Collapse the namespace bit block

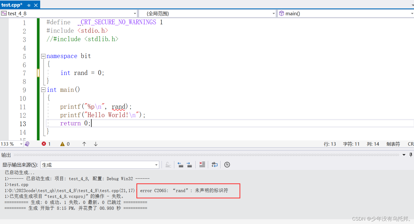(43, 56)
